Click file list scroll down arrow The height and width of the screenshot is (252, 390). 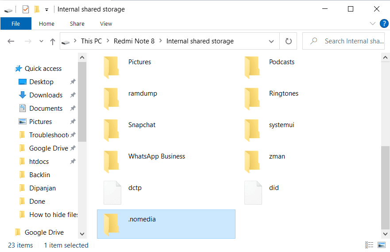click(385, 234)
